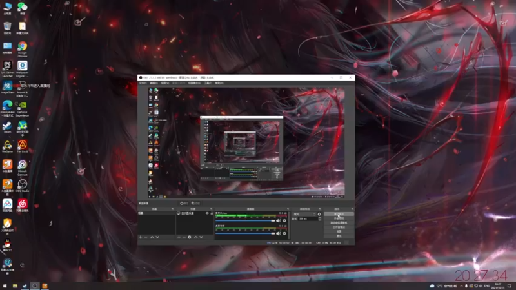The width and height of the screenshot is (516, 290).
Task: Select the scene entry in Scenes list
Action: click(156, 213)
